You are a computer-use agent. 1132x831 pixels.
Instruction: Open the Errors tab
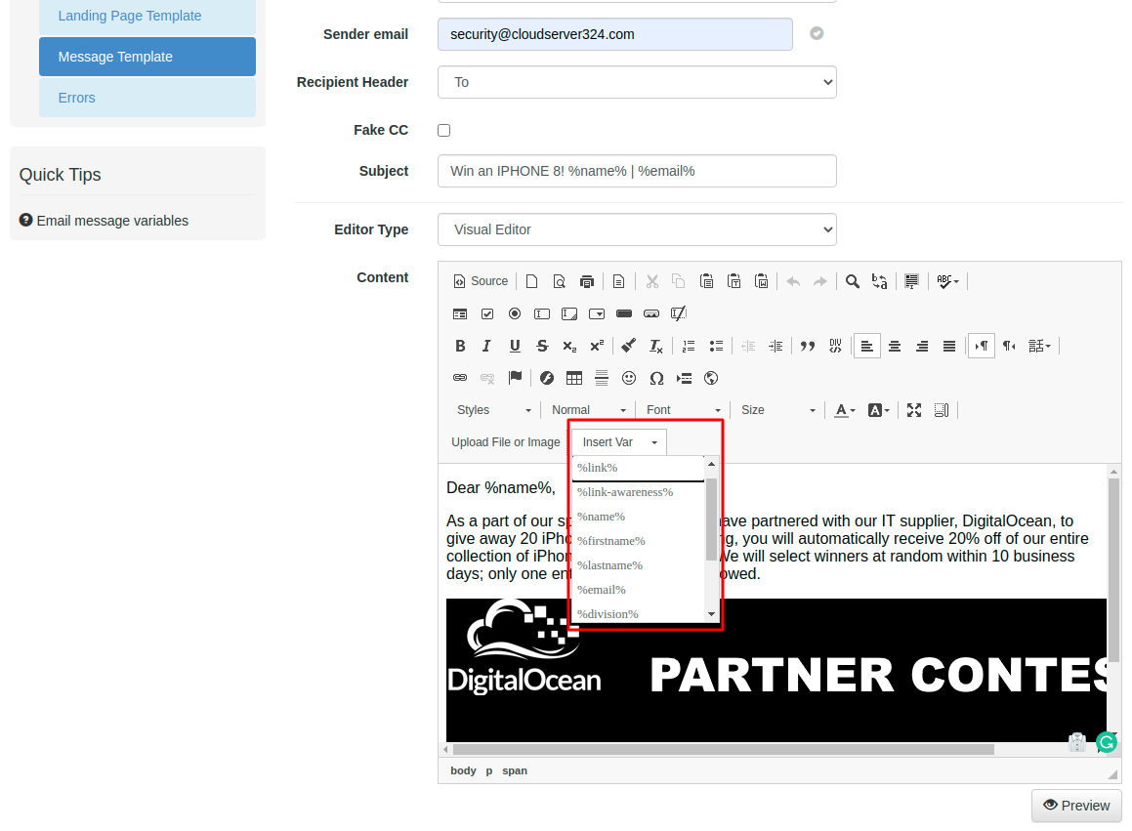[147, 98]
